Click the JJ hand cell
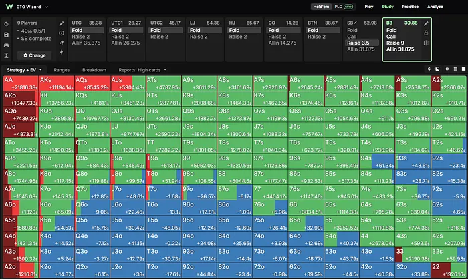This screenshot has width=468, height=279. pyautogui.click(x=128, y=130)
